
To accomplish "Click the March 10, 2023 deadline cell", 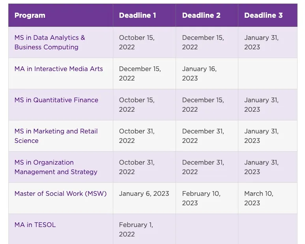I will pyautogui.click(x=258, y=198).
